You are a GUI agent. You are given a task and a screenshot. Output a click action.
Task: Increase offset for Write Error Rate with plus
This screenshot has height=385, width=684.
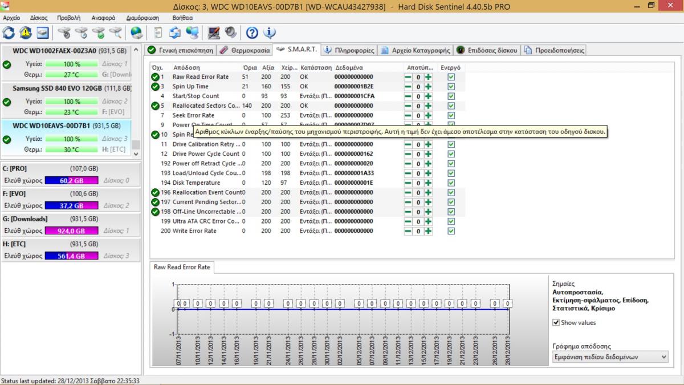(428, 231)
